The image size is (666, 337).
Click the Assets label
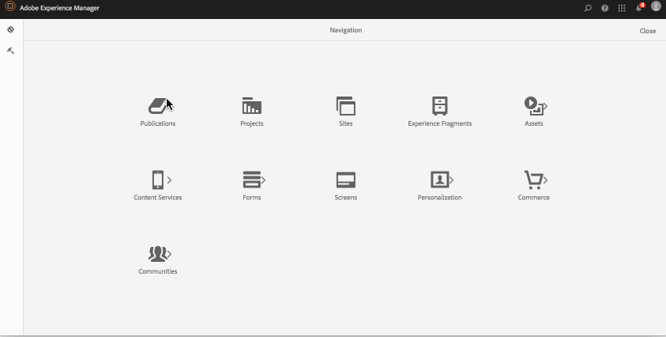point(533,123)
